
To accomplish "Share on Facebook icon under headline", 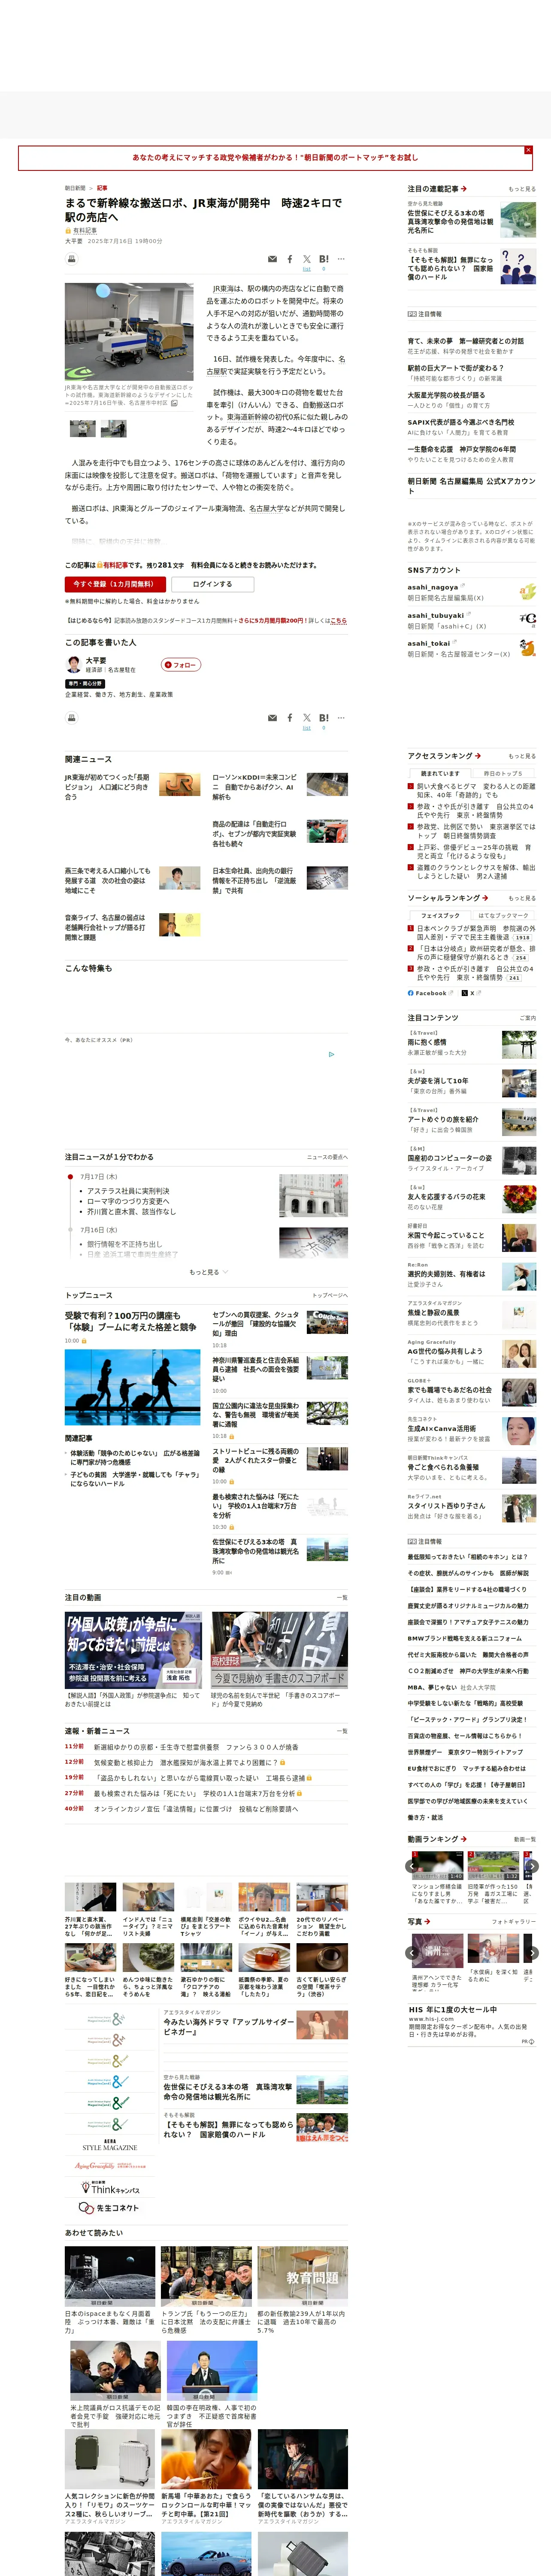I will [290, 259].
